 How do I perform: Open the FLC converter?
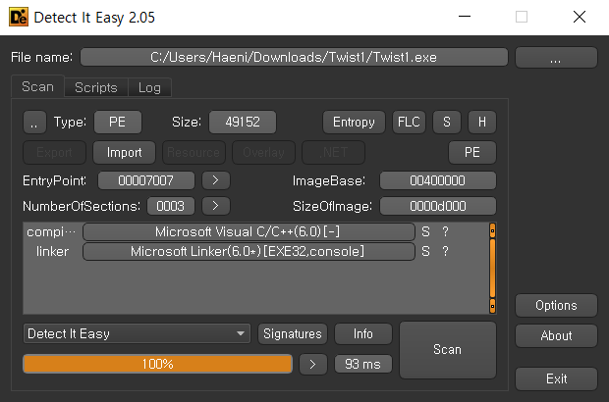pos(409,123)
